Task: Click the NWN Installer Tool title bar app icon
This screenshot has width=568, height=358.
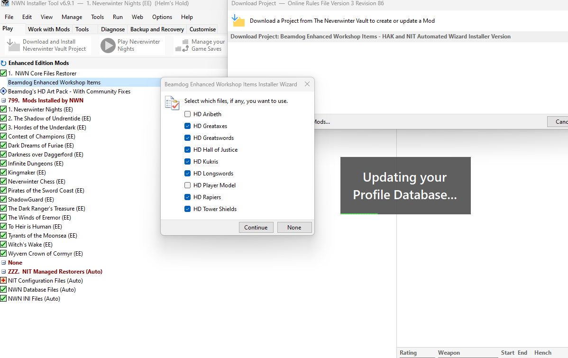Action: 5,3
